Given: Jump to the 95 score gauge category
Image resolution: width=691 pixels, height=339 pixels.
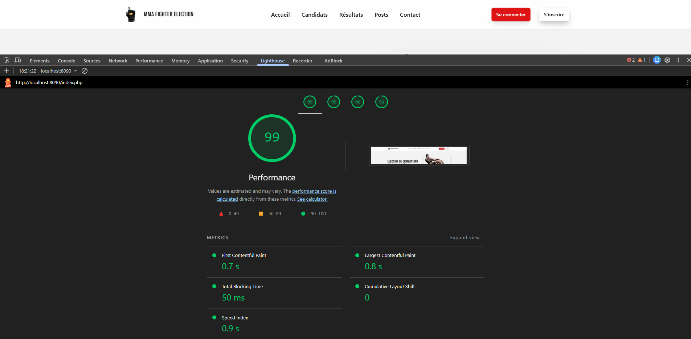Looking at the screenshot, I should 334,102.
